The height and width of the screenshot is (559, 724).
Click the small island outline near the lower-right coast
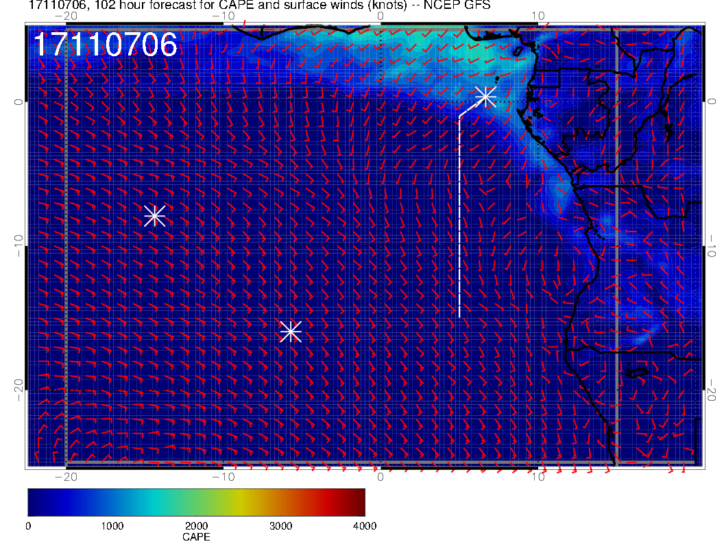(x=637, y=372)
